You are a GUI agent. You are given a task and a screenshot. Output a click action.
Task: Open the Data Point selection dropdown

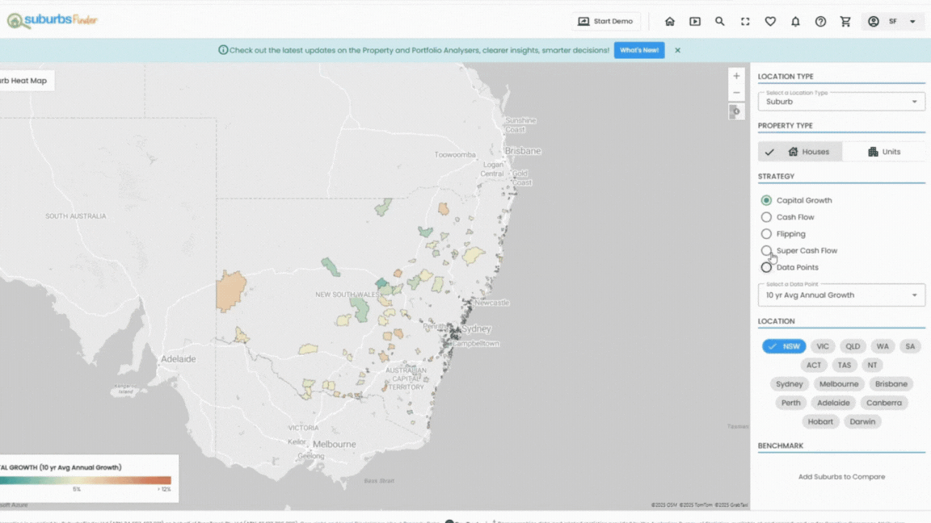click(840, 295)
